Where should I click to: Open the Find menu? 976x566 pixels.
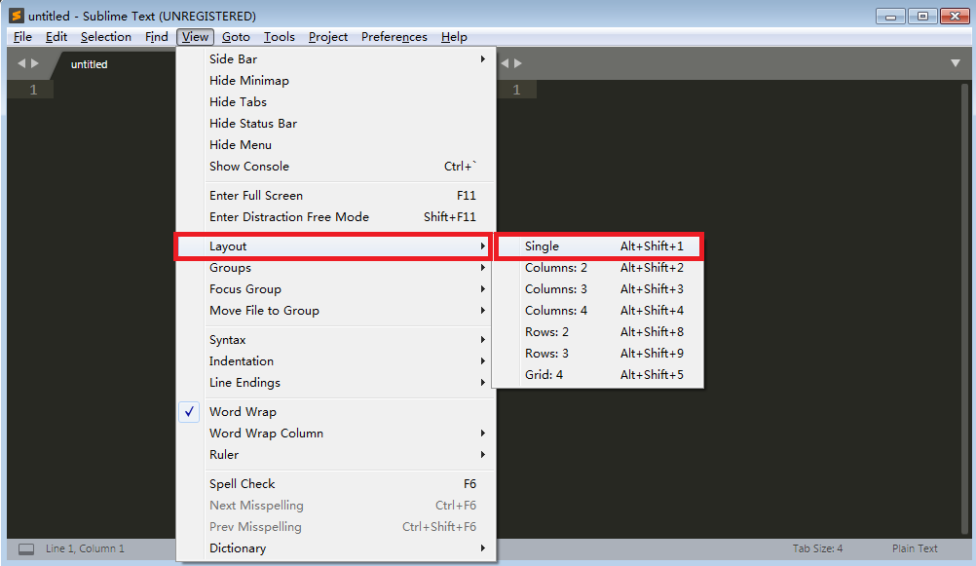(156, 37)
